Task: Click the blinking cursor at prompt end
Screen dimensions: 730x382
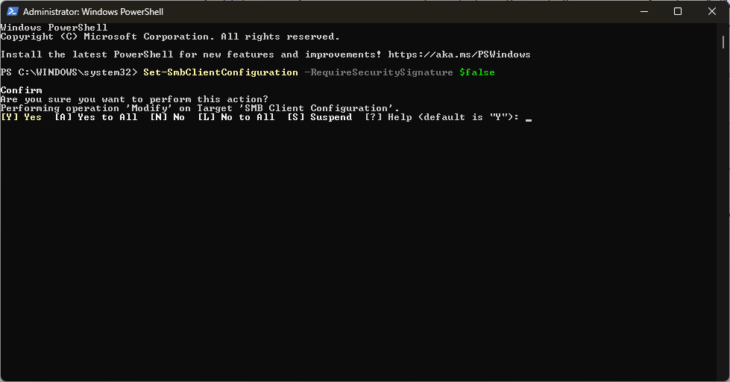Action: (x=529, y=119)
